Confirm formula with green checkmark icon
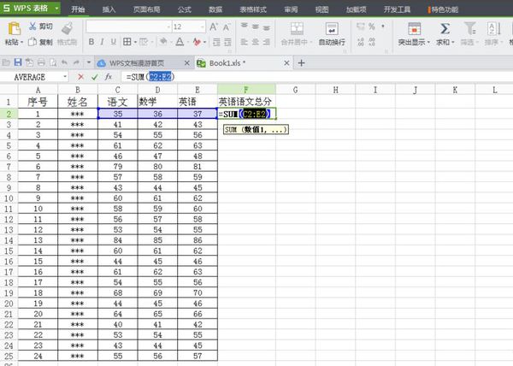Screen dimensions: 513x366 [95, 77]
